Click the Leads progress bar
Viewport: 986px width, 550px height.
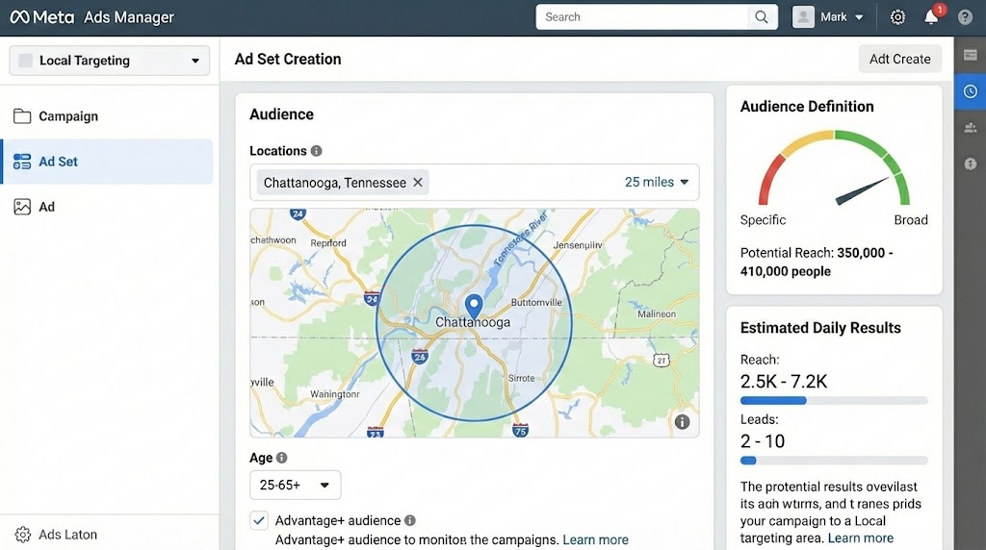pos(834,461)
